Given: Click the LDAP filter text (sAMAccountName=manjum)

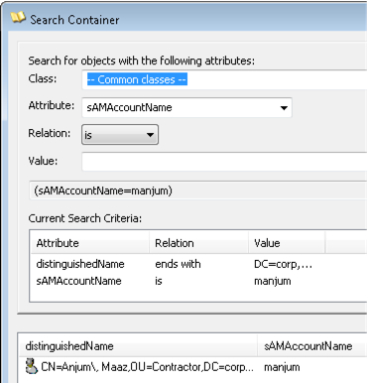Looking at the screenshot, I should click(x=103, y=191).
